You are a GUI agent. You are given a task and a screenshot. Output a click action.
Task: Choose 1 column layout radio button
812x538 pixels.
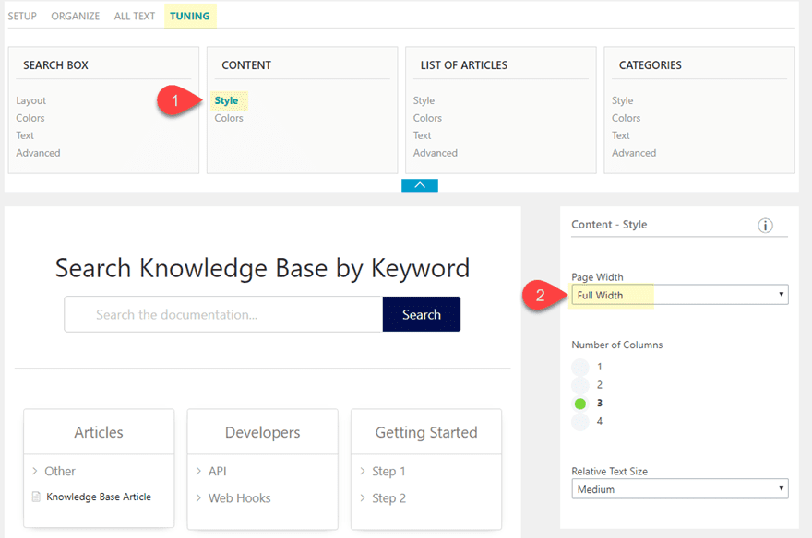pyautogui.click(x=580, y=367)
